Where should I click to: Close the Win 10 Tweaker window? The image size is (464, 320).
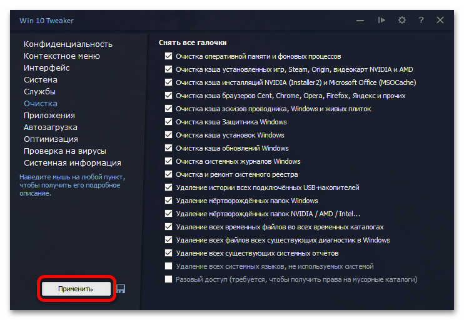click(440, 20)
